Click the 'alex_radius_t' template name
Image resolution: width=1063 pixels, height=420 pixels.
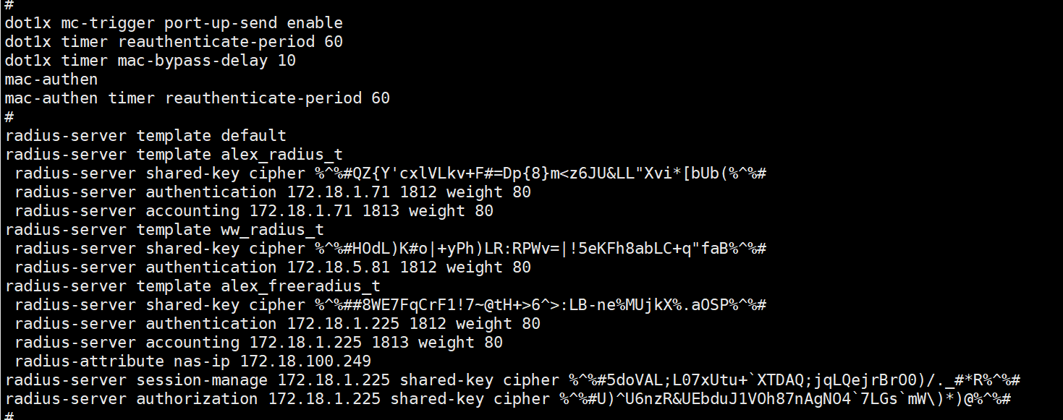click(281, 155)
